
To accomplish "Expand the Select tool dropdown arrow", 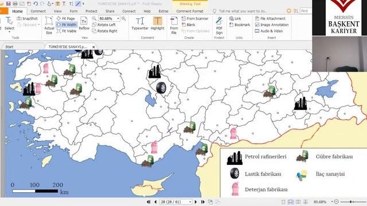I will pos(9,32).
